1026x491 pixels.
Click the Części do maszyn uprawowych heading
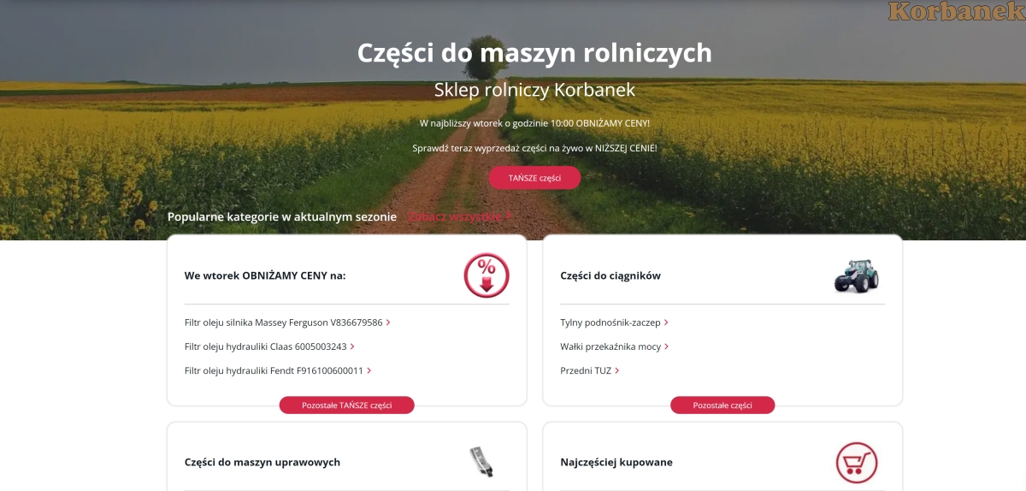coord(262,462)
